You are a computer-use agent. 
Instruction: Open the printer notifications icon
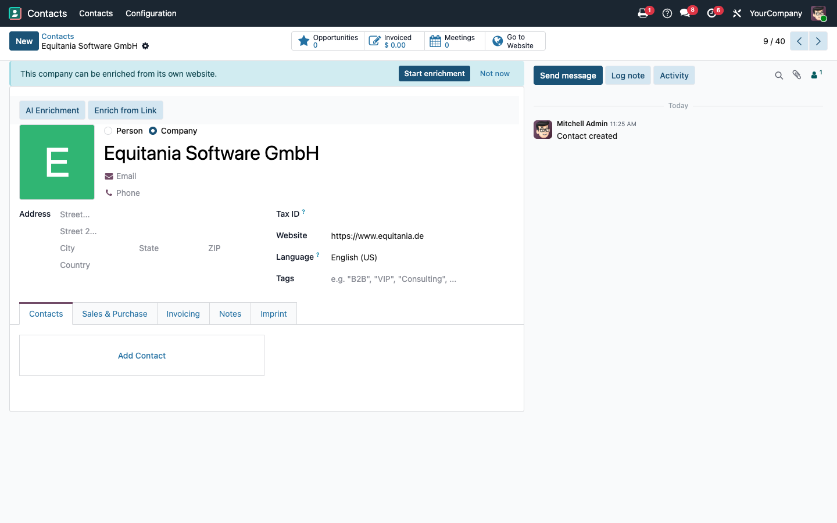click(643, 13)
